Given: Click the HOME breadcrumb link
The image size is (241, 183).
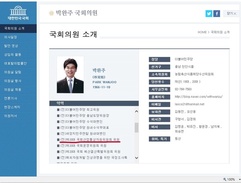Looking at the screenshot, I should (x=202, y=32).
